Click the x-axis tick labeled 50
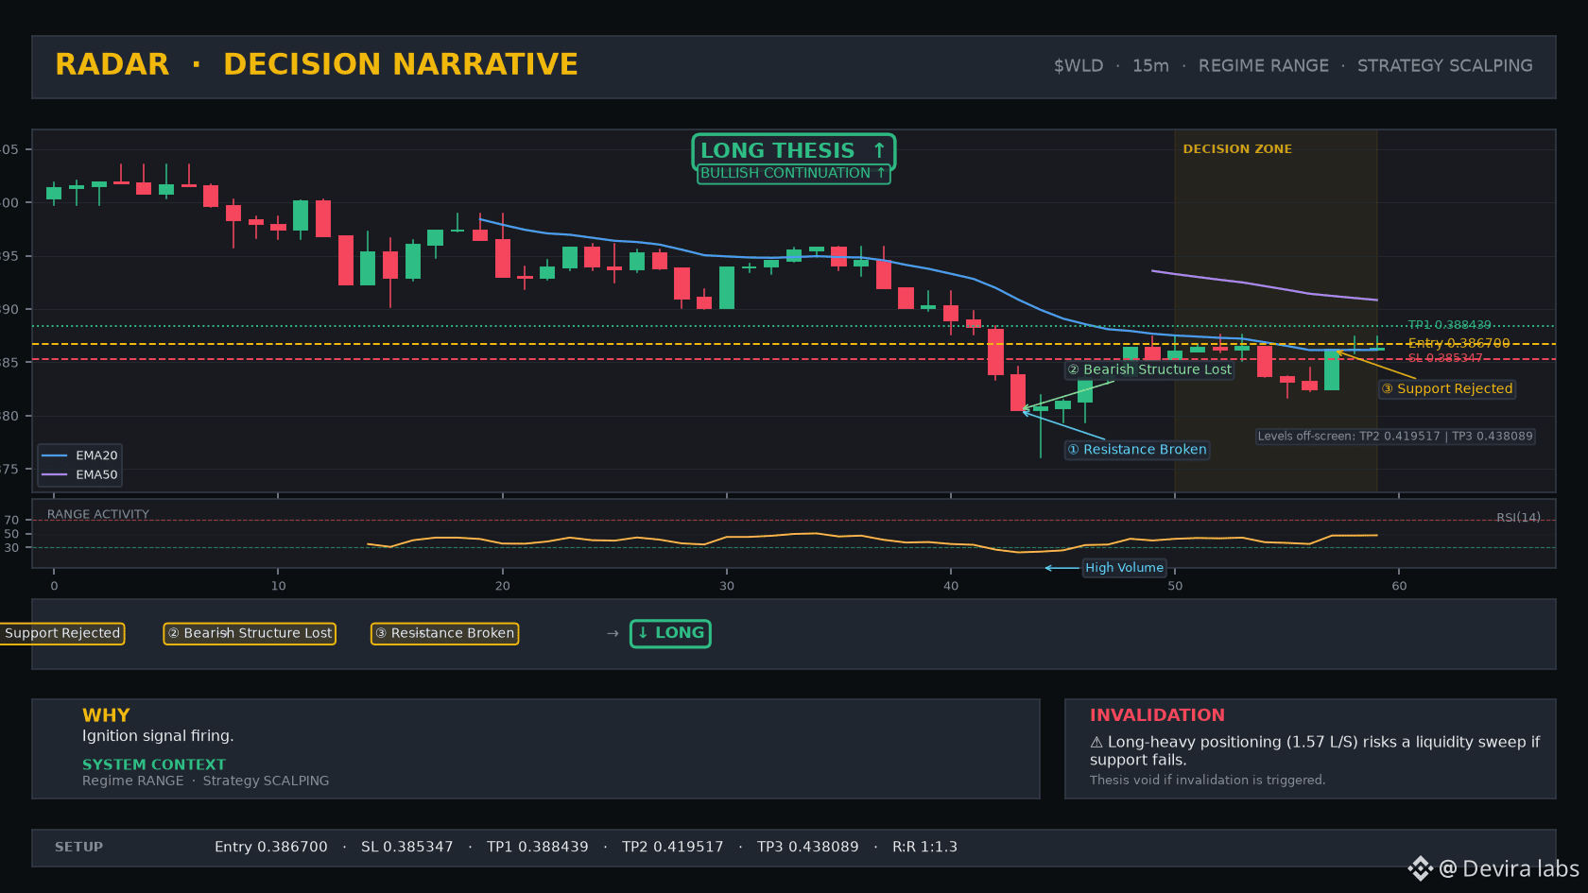 (x=1175, y=586)
